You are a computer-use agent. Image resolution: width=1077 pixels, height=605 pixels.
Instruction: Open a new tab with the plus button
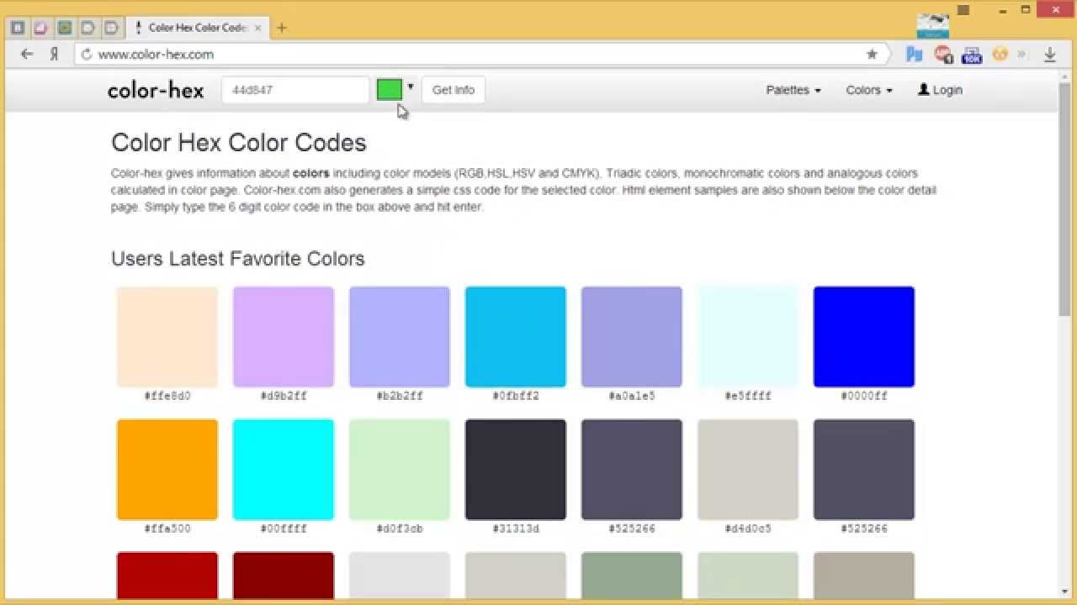point(281,28)
